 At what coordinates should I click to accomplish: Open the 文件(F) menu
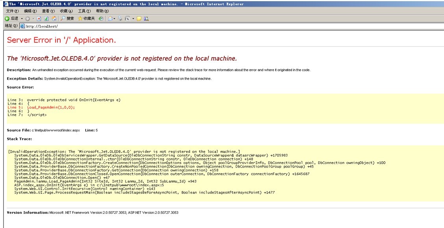click(x=13, y=11)
